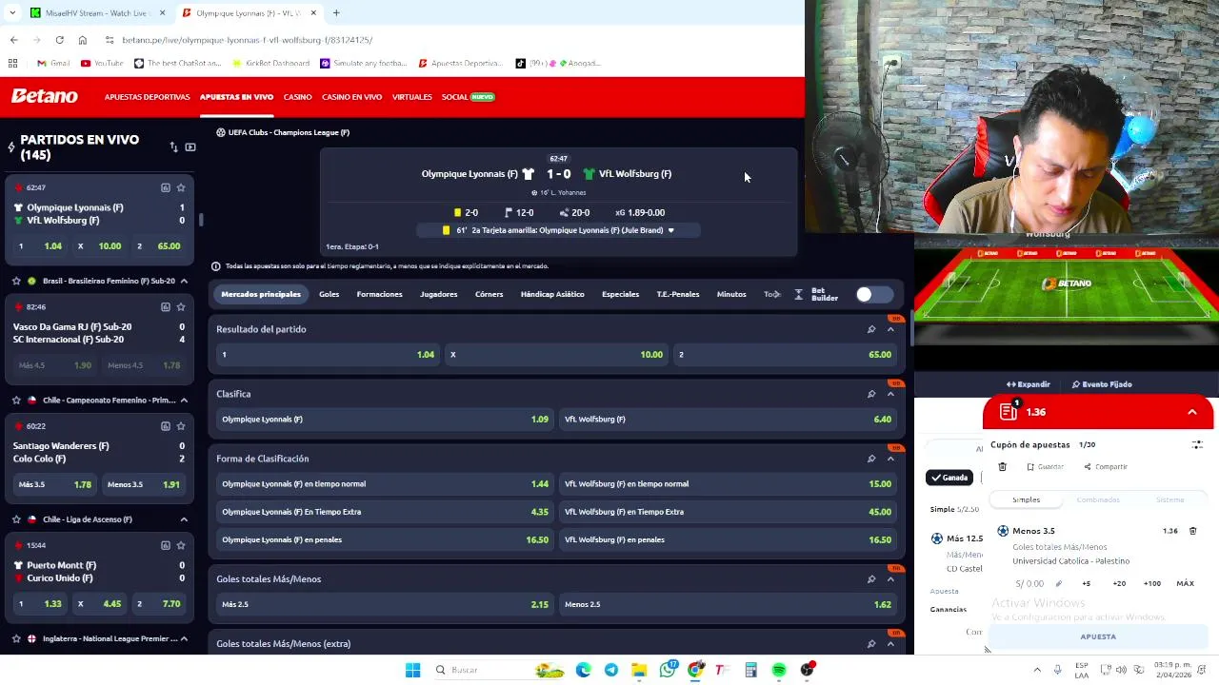Click the Betano logo
The height and width of the screenshot is (685, 1219).
click(45, 96)
